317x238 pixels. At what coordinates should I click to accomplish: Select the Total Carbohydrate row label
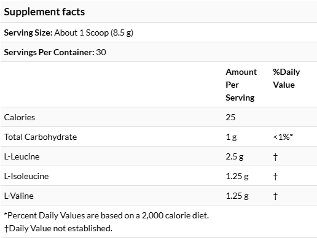(x=41, y=137)
